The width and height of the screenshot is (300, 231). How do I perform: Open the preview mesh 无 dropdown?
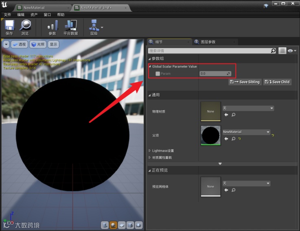[246, 183]
